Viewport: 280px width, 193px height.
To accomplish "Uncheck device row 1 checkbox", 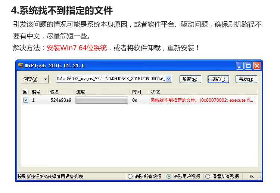I will [26, 100].
